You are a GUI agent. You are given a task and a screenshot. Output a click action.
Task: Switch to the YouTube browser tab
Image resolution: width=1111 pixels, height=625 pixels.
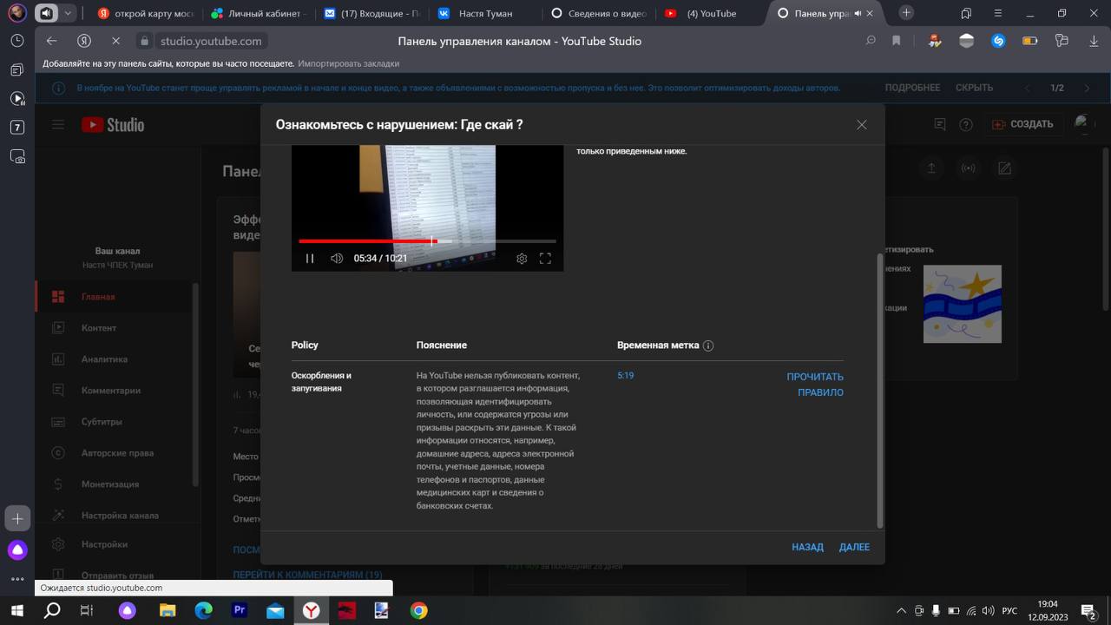[711, 13]
